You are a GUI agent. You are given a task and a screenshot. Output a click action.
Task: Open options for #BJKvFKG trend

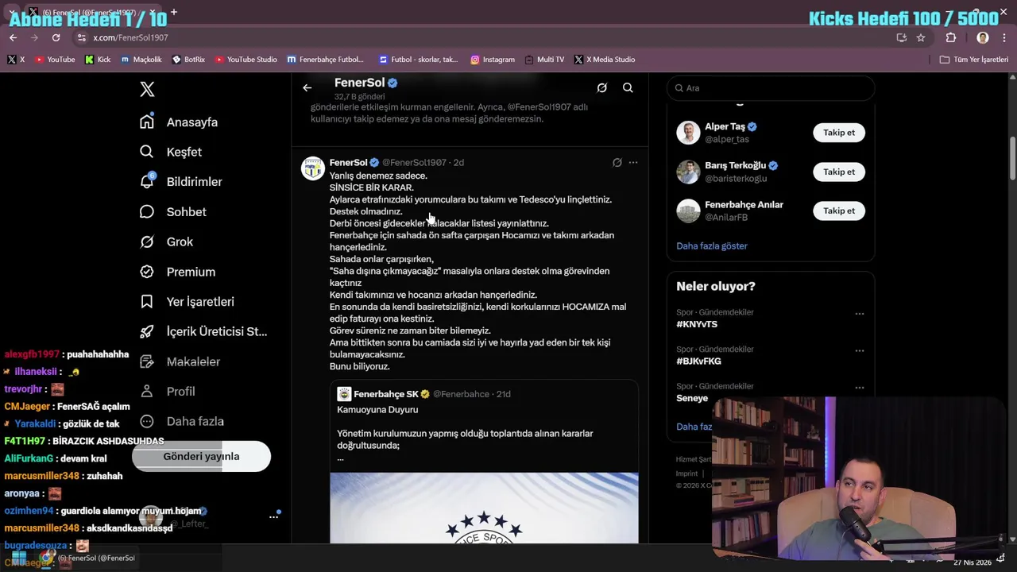[x=859, y=350]
